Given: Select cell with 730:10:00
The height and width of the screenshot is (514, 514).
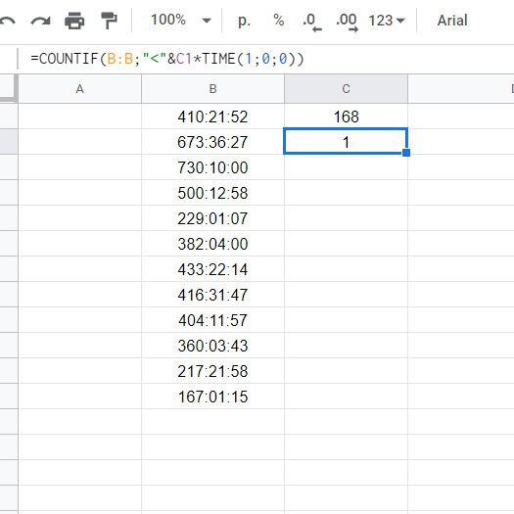Looking at the screenshot, I should 212,167.
